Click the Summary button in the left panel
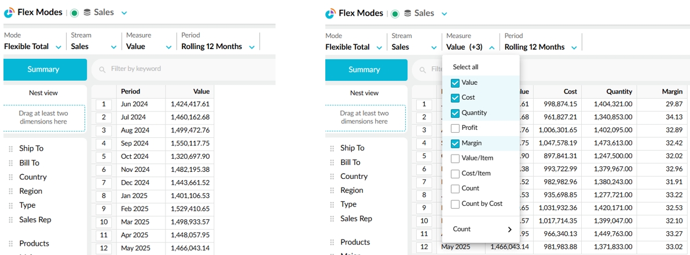 click(43, 69)
